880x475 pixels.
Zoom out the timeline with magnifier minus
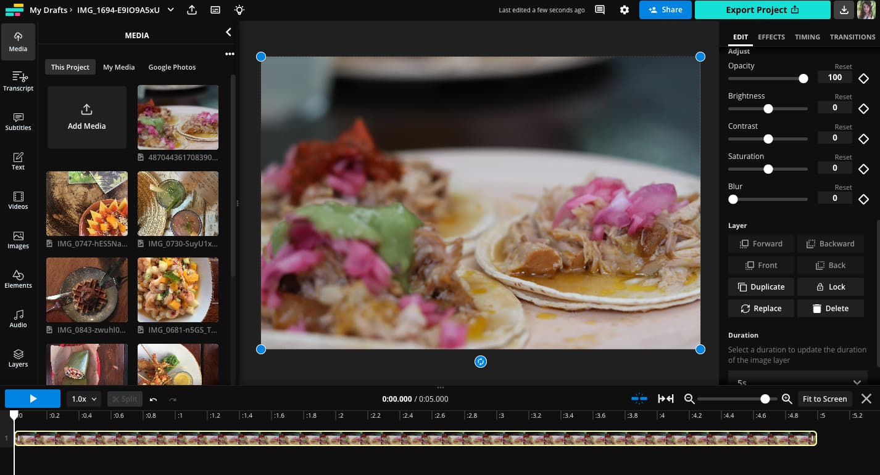tap(689, 399)
